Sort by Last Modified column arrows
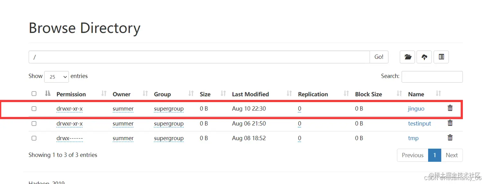 click(x=289, y=93)
